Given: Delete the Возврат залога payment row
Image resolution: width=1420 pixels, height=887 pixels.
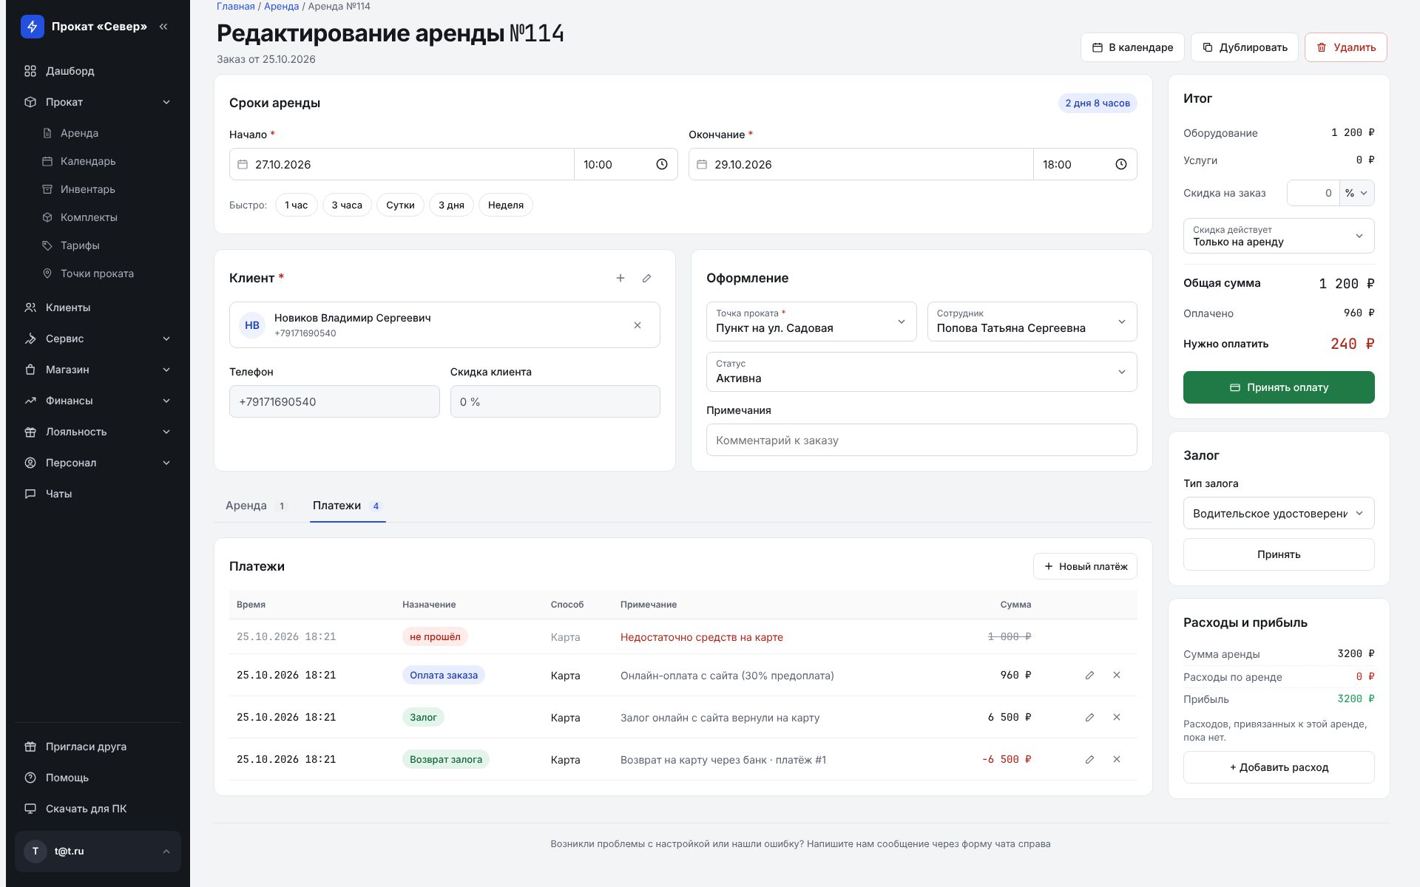Looking at the screenshot, I should [1117, 759].
